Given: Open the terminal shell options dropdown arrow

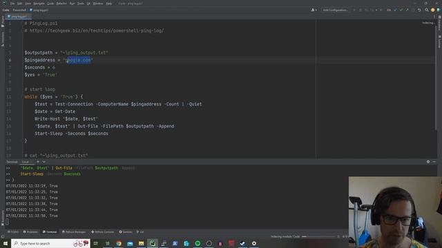Looking at the screenshot, I should pyautogui.click(x=44, y=162).
